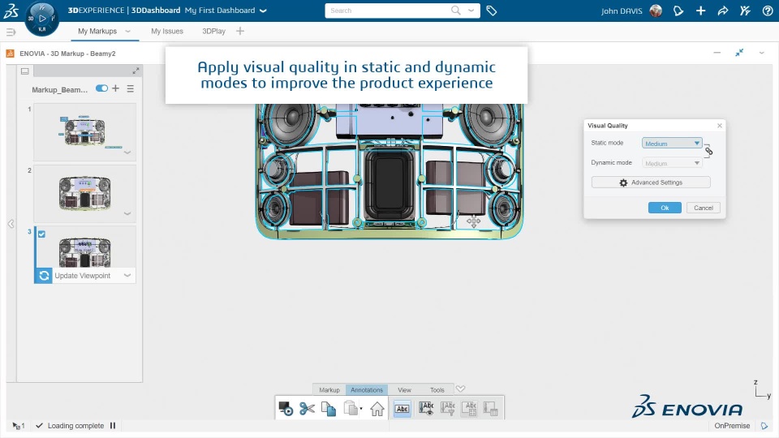
Task: Open Advanced Settings
Action: pyautogui.click(x=651, y=182)
